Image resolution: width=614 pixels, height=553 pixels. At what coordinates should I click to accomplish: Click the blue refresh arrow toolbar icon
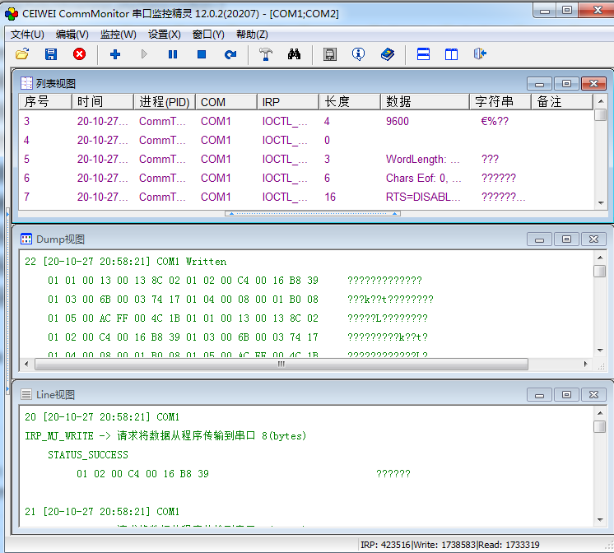[x=230, y=54]
